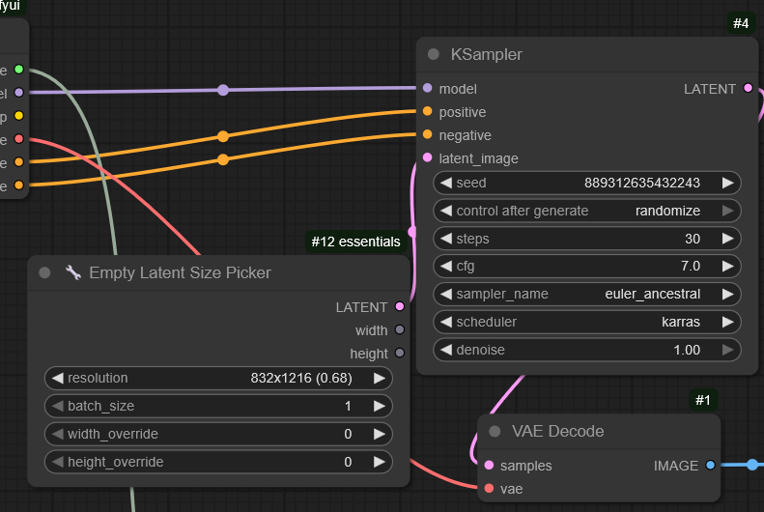Click the #12 essentials node badge
The height and width of the screenshot is (512, 764).
(x=355, y=241)
